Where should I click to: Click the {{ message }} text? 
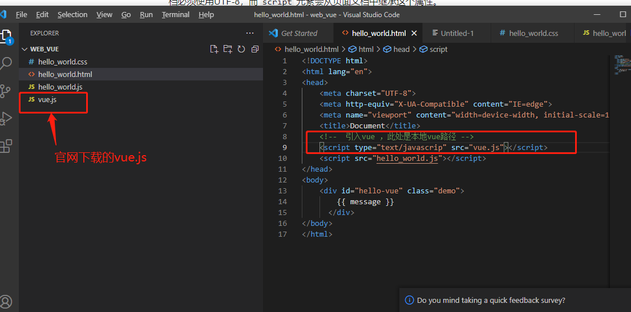tap(365, 202)
